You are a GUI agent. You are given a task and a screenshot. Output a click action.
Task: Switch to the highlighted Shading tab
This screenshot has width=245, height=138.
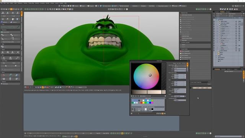point(222,12)
